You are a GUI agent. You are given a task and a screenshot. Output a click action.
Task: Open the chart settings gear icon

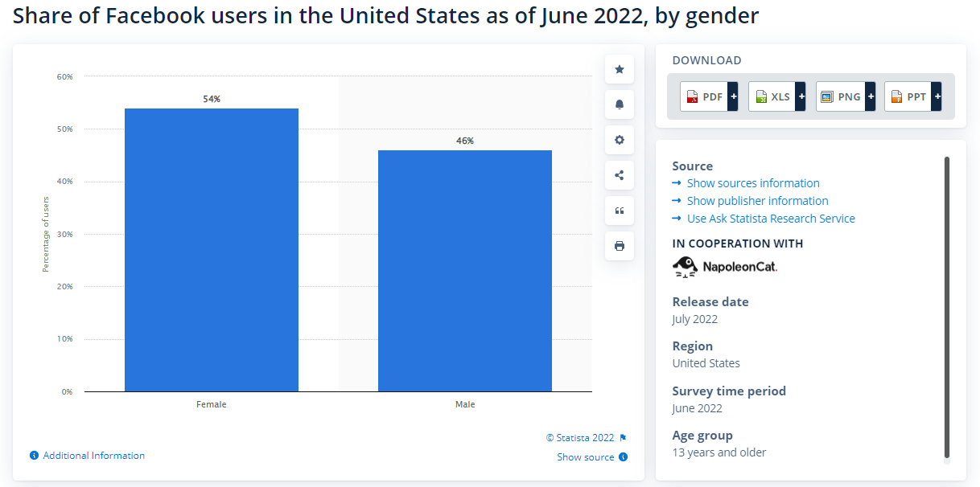tap(619, 140)
